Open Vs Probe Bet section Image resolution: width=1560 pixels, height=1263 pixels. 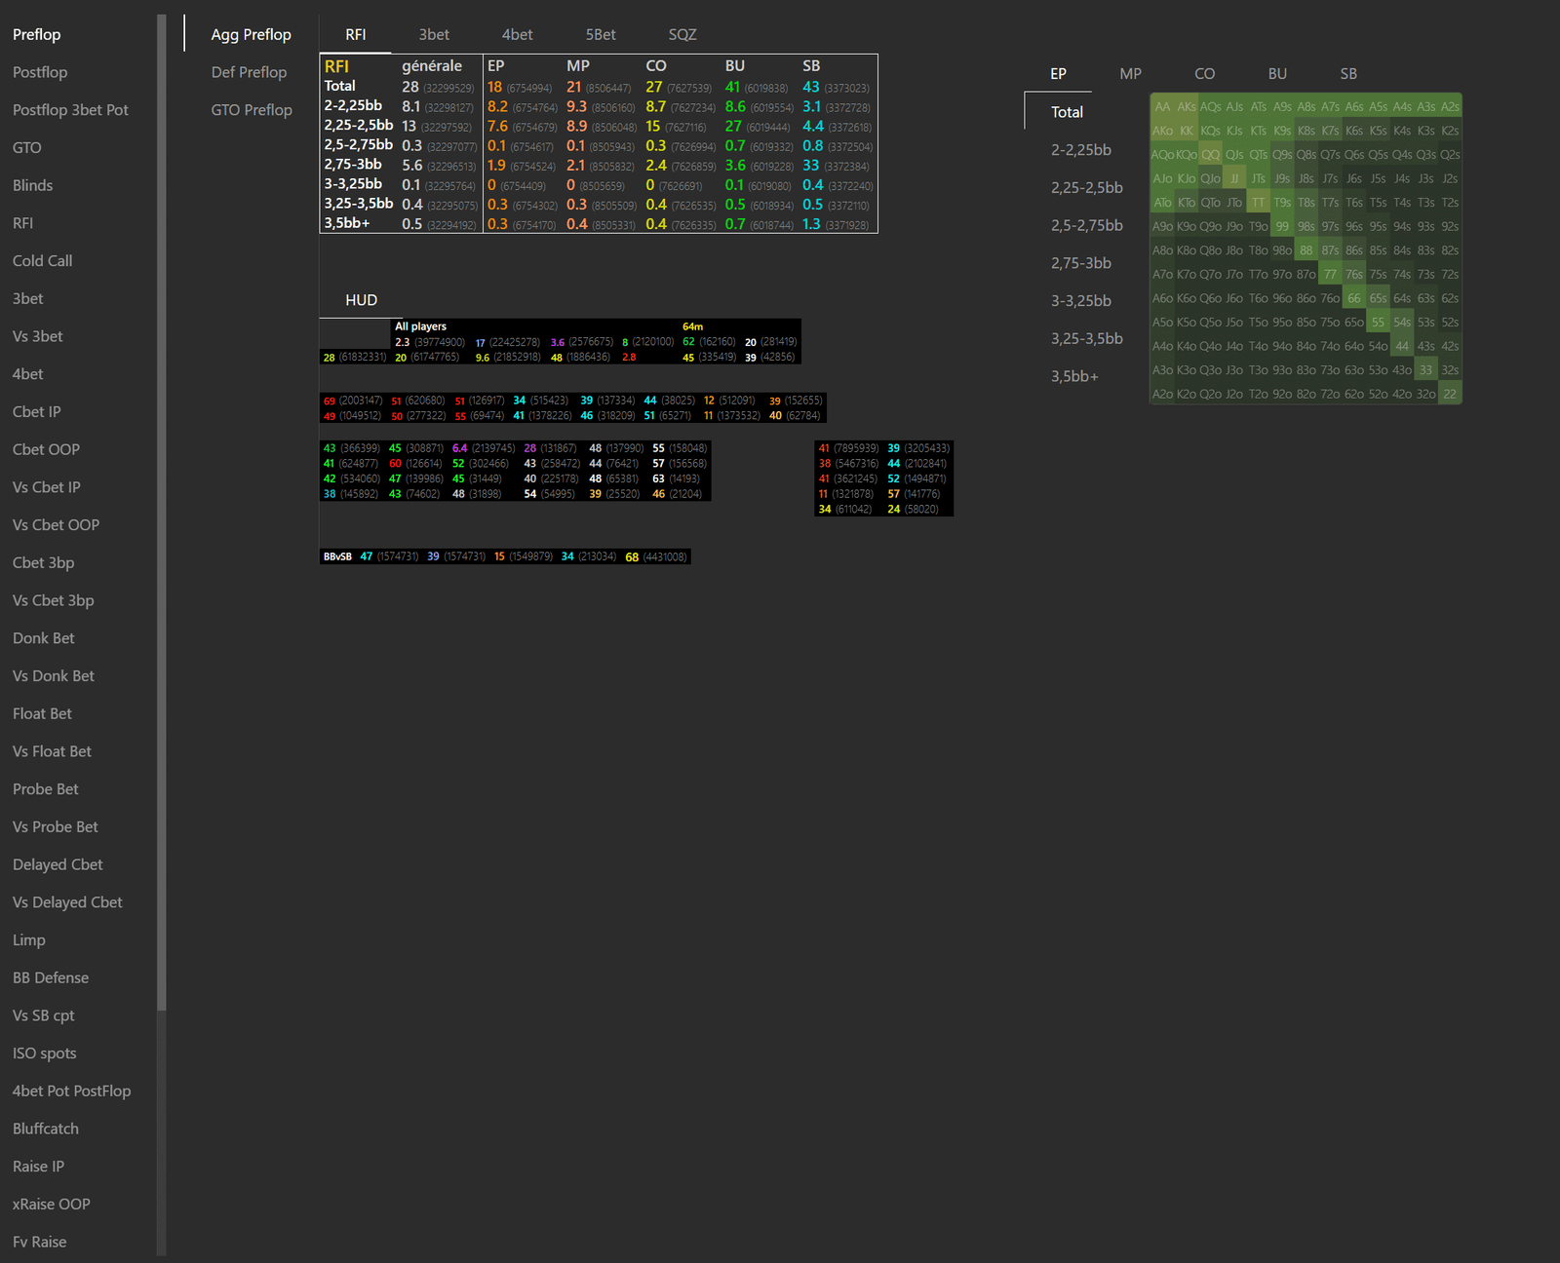pyautogui.click(x=56, y=827)
